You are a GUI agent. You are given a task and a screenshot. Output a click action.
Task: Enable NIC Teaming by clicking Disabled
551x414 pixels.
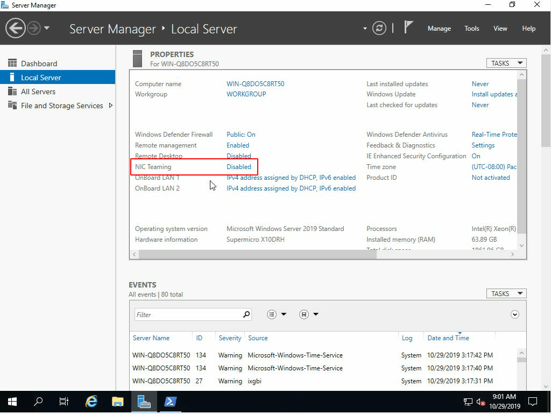tap(239, 166)
